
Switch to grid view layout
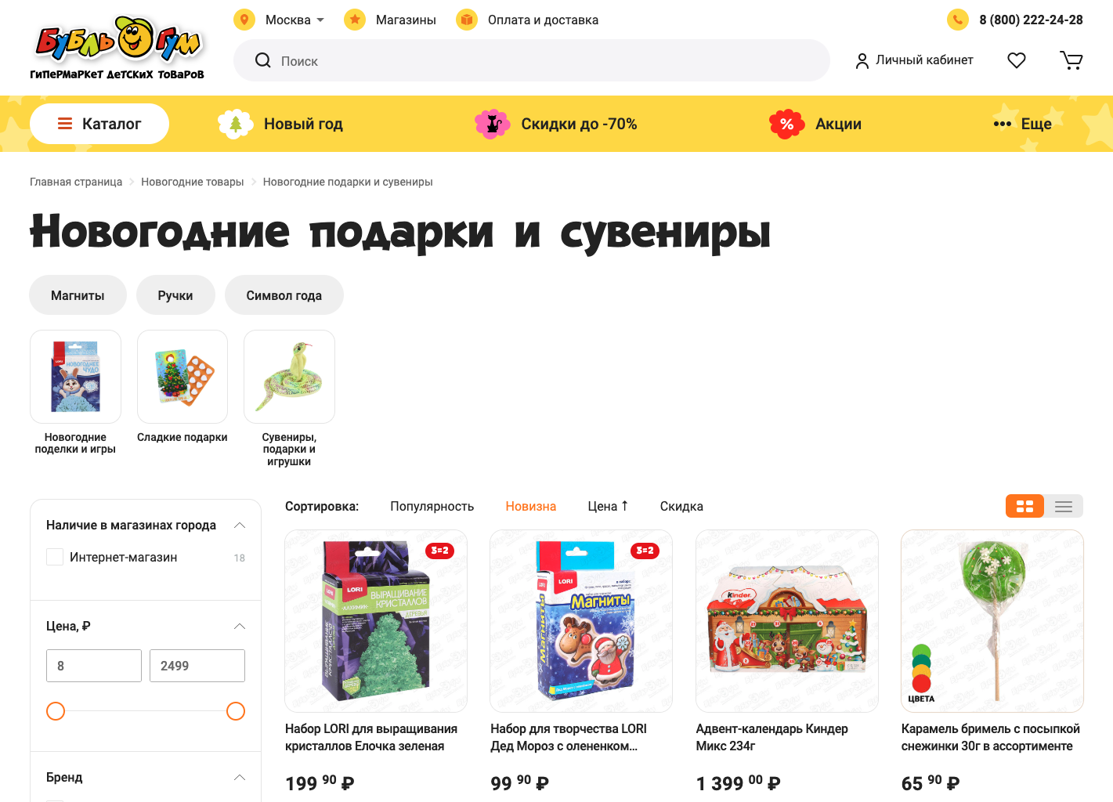(1024, 507)
